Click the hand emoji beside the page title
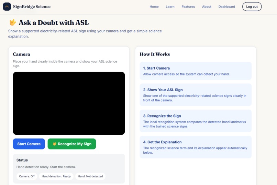Viewport: 277px width, 185px height. pos(13,22)
